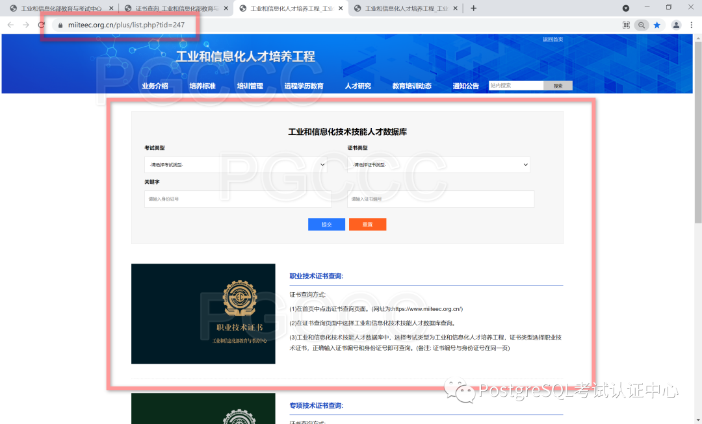The image size is (702, 424).
Task: Click the side panel grid icon in the toolbar
Action: pos(625,24)
